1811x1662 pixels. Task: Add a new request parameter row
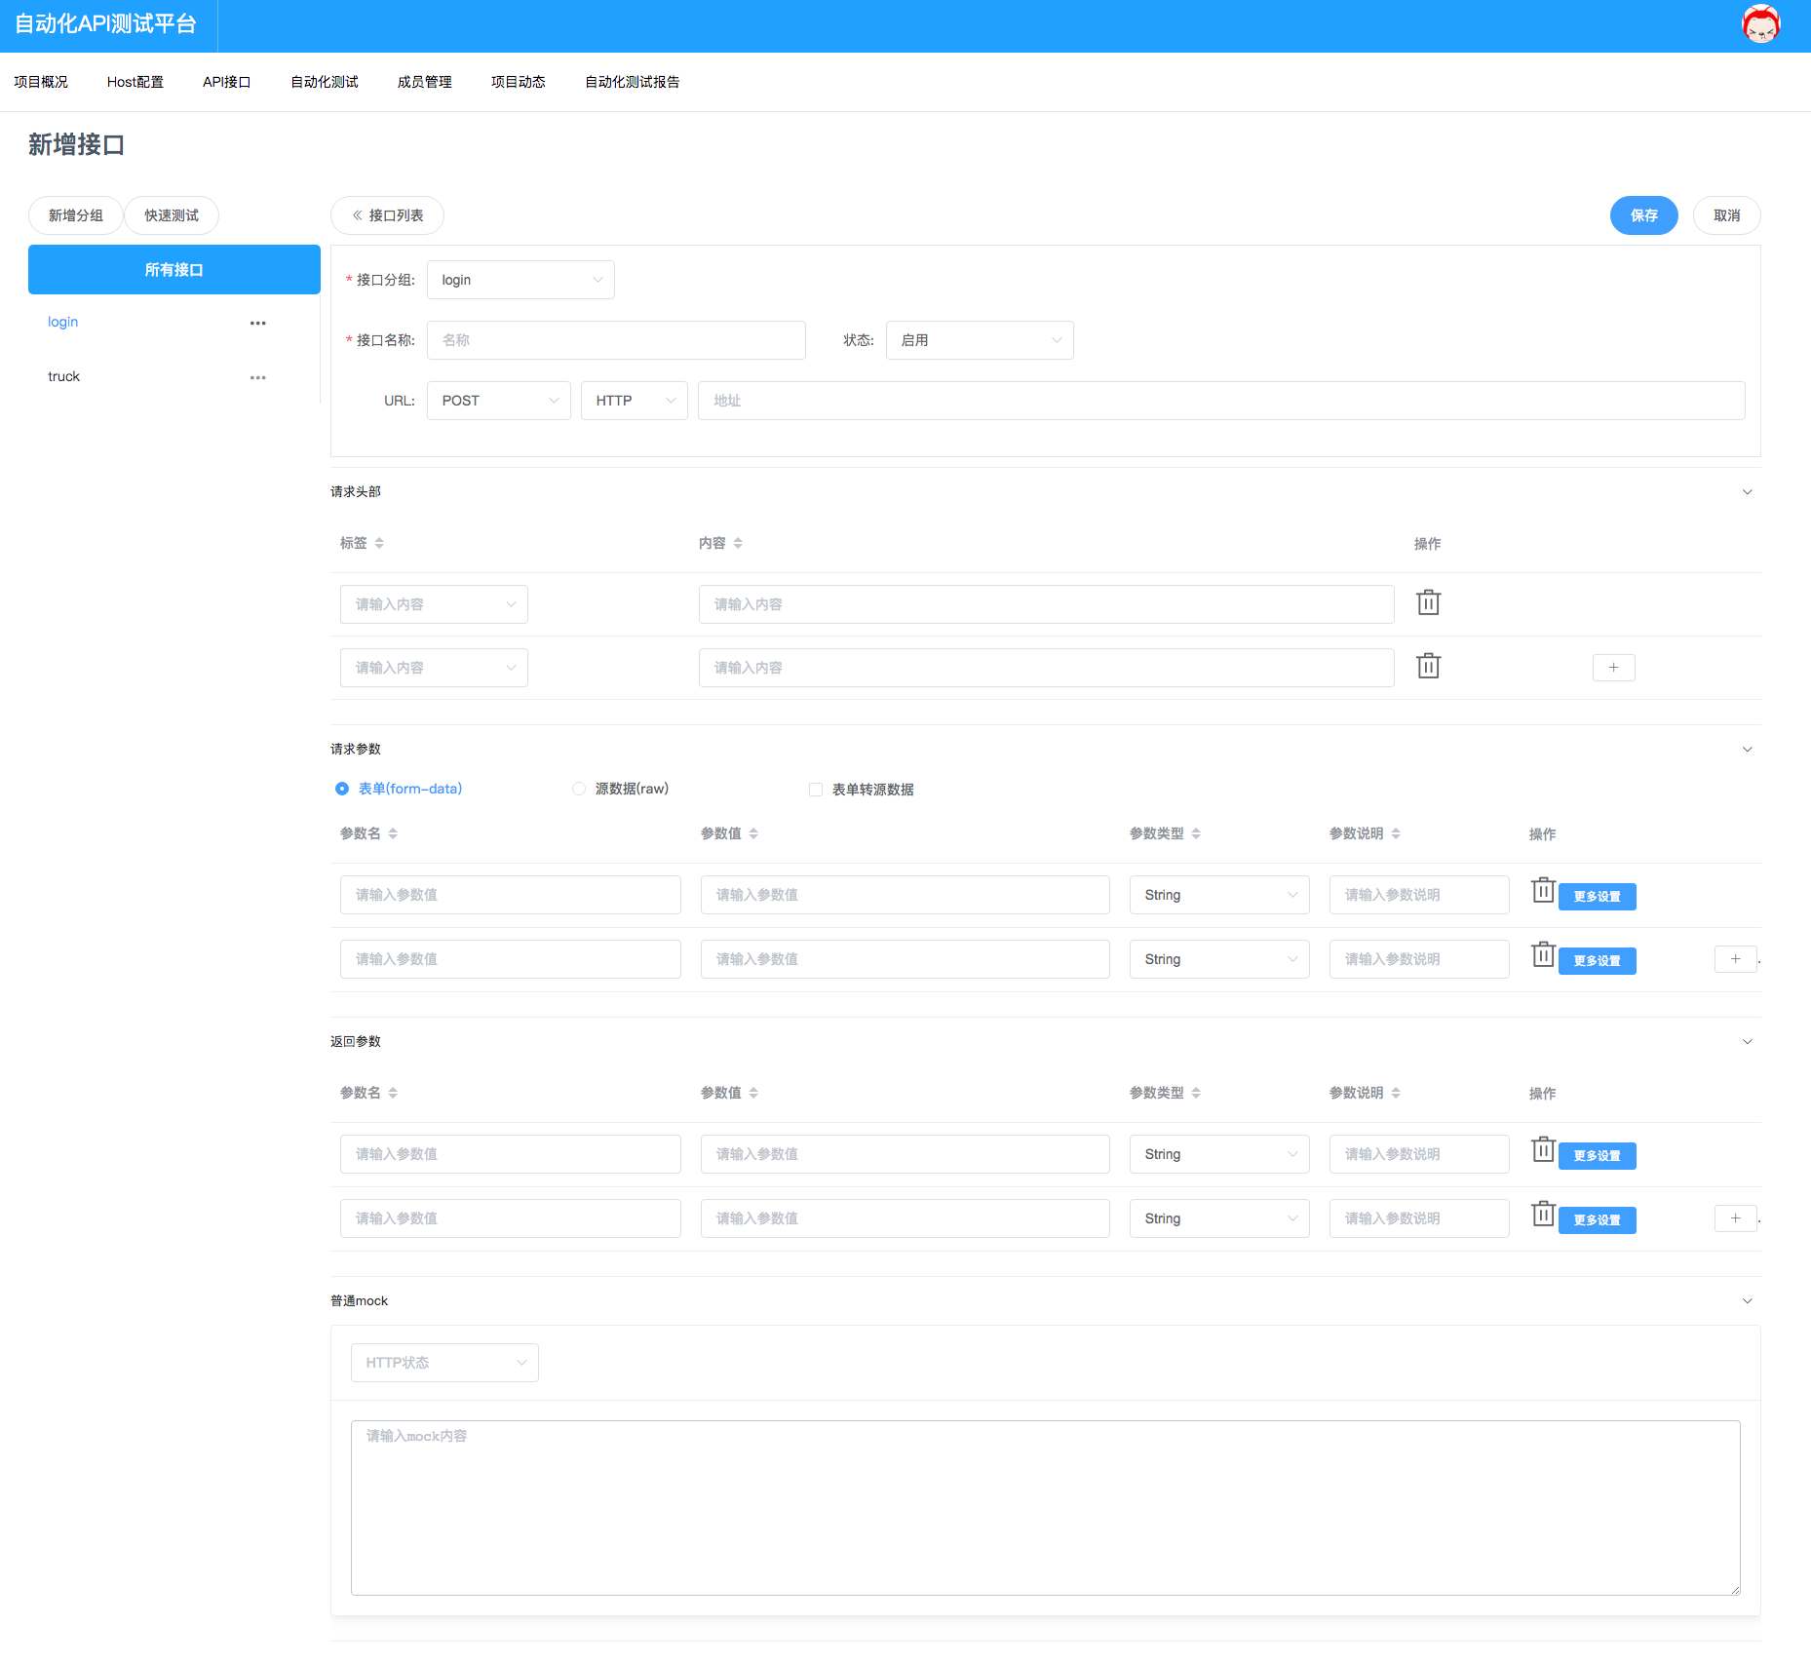pyautogui.click(x=1735, y=959)
